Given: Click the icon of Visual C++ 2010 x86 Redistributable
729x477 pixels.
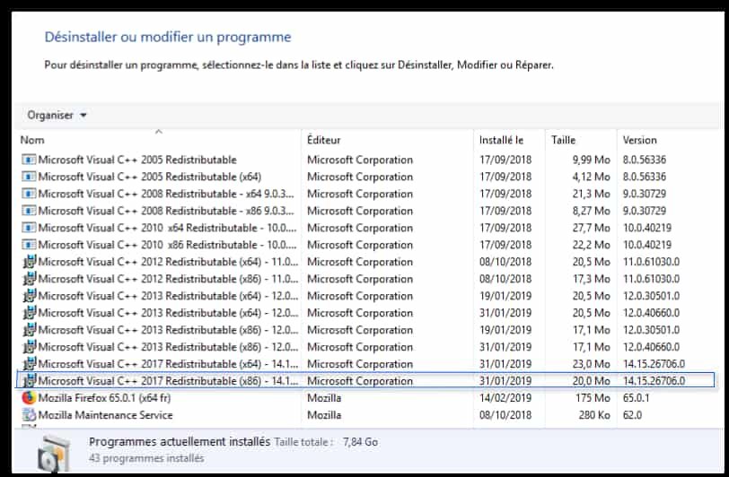Looking at the screenshot, I should coord(29,245).
